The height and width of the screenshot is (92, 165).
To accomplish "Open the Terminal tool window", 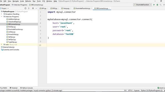I will [13, 88].
